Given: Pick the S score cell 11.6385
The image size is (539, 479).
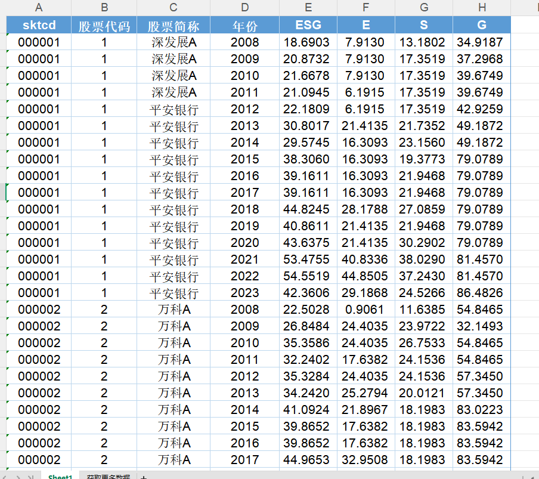Looking at the screenshot, I should pos(424,309).
